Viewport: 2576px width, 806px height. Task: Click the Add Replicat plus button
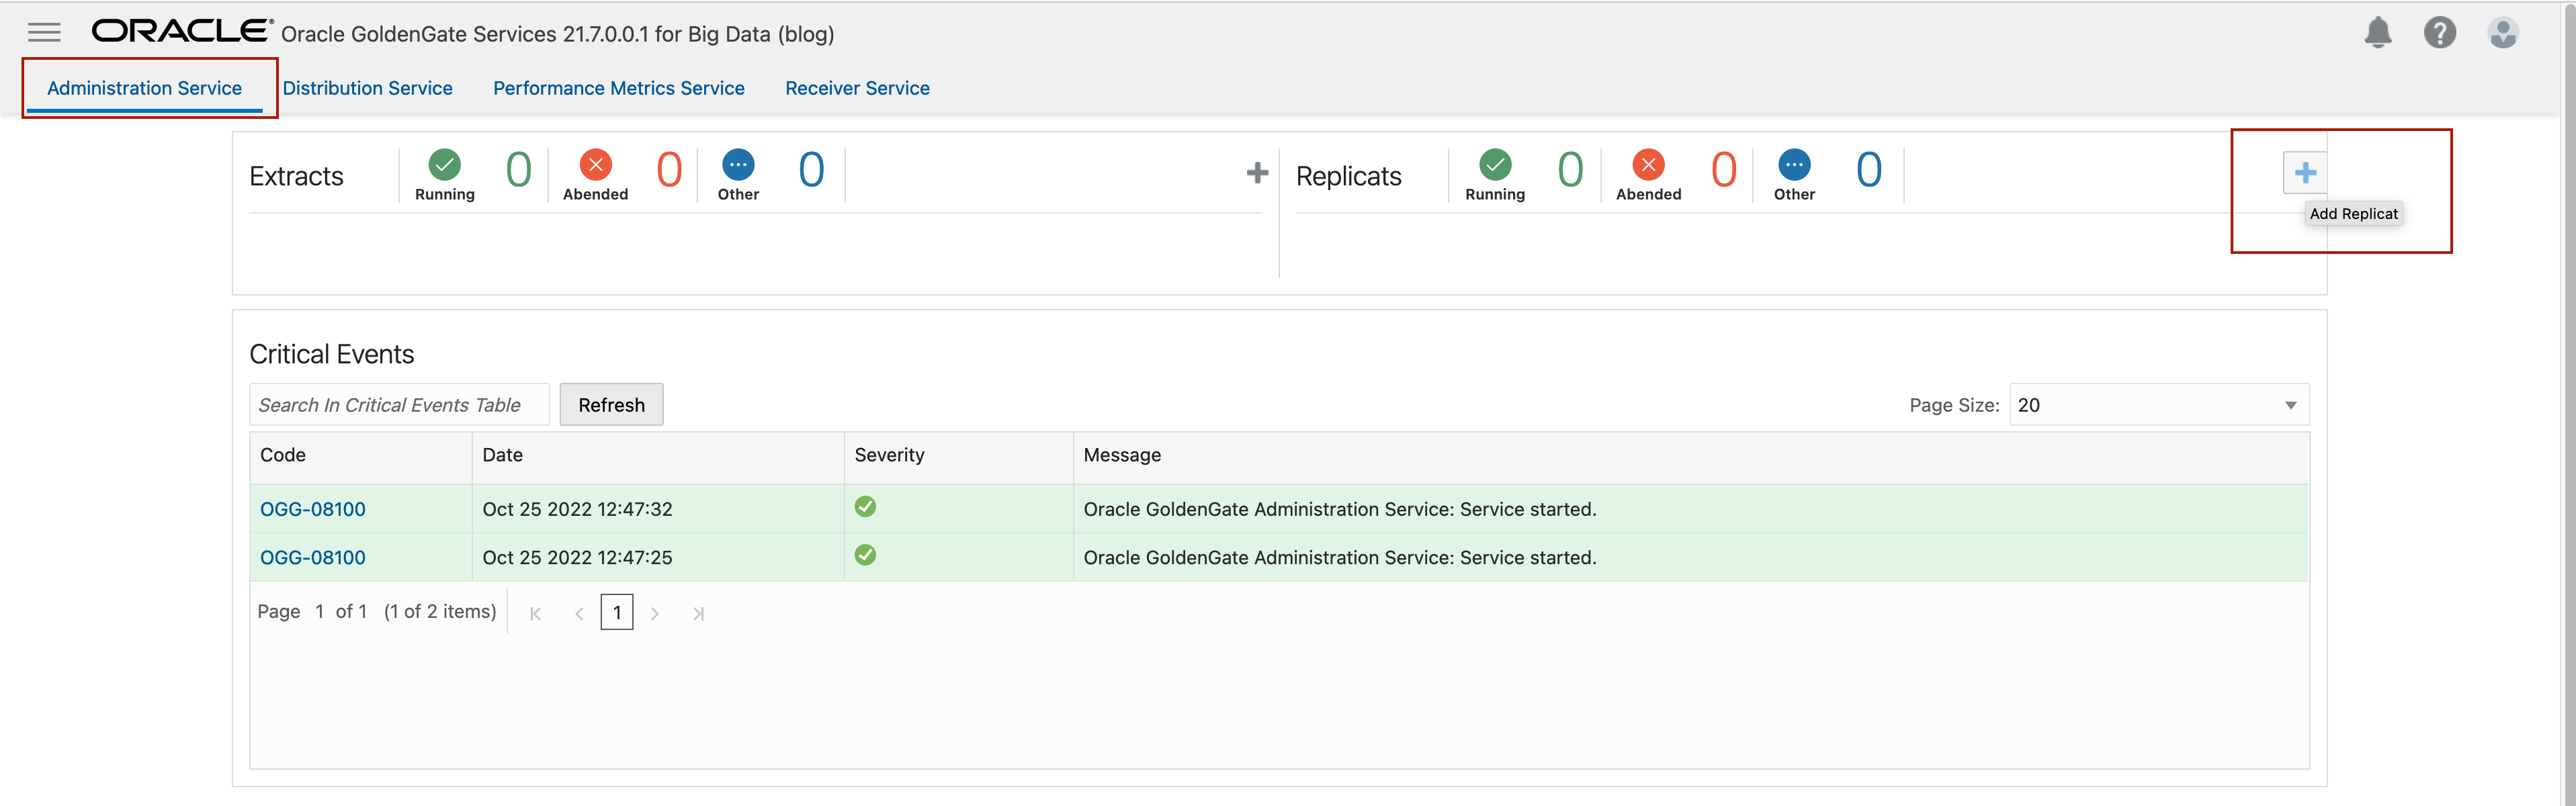tap(2304, 173)
